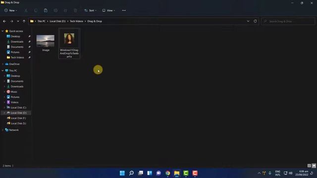The height and width of the screenshot is (178, 317).
Task: Open taskbar Search
Action: 131,173
